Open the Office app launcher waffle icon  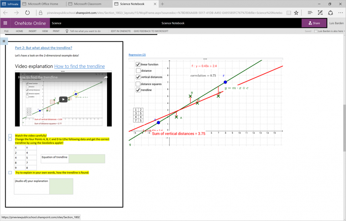point(5,23)
